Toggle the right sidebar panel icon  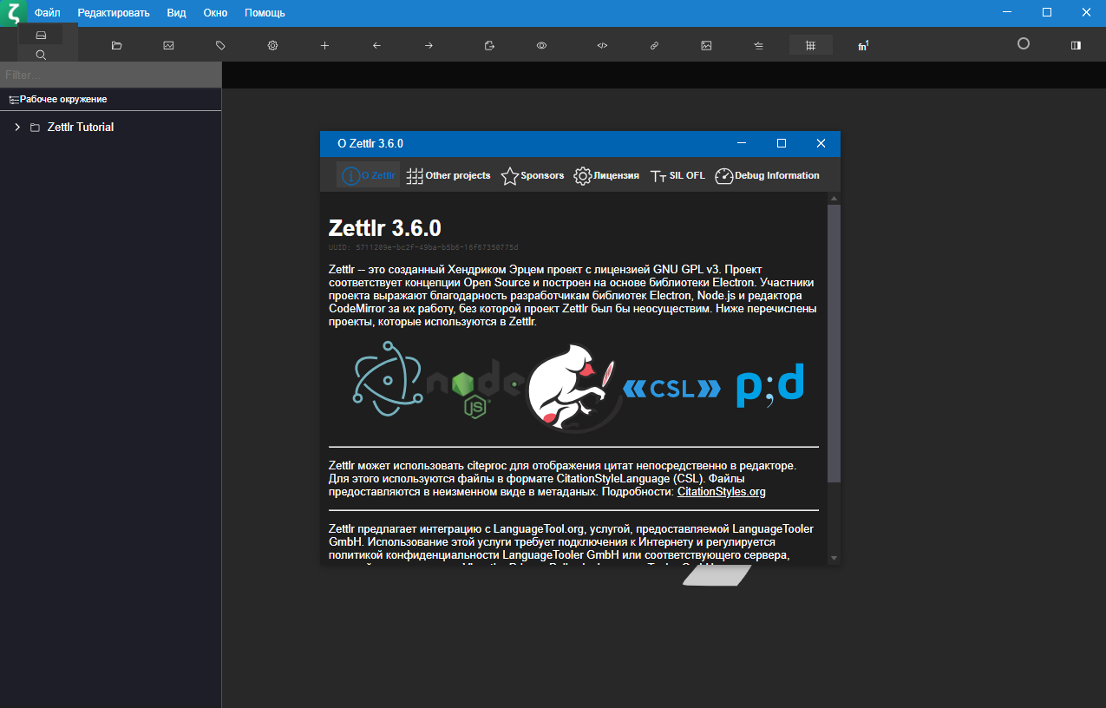(x=1076, y=45)
